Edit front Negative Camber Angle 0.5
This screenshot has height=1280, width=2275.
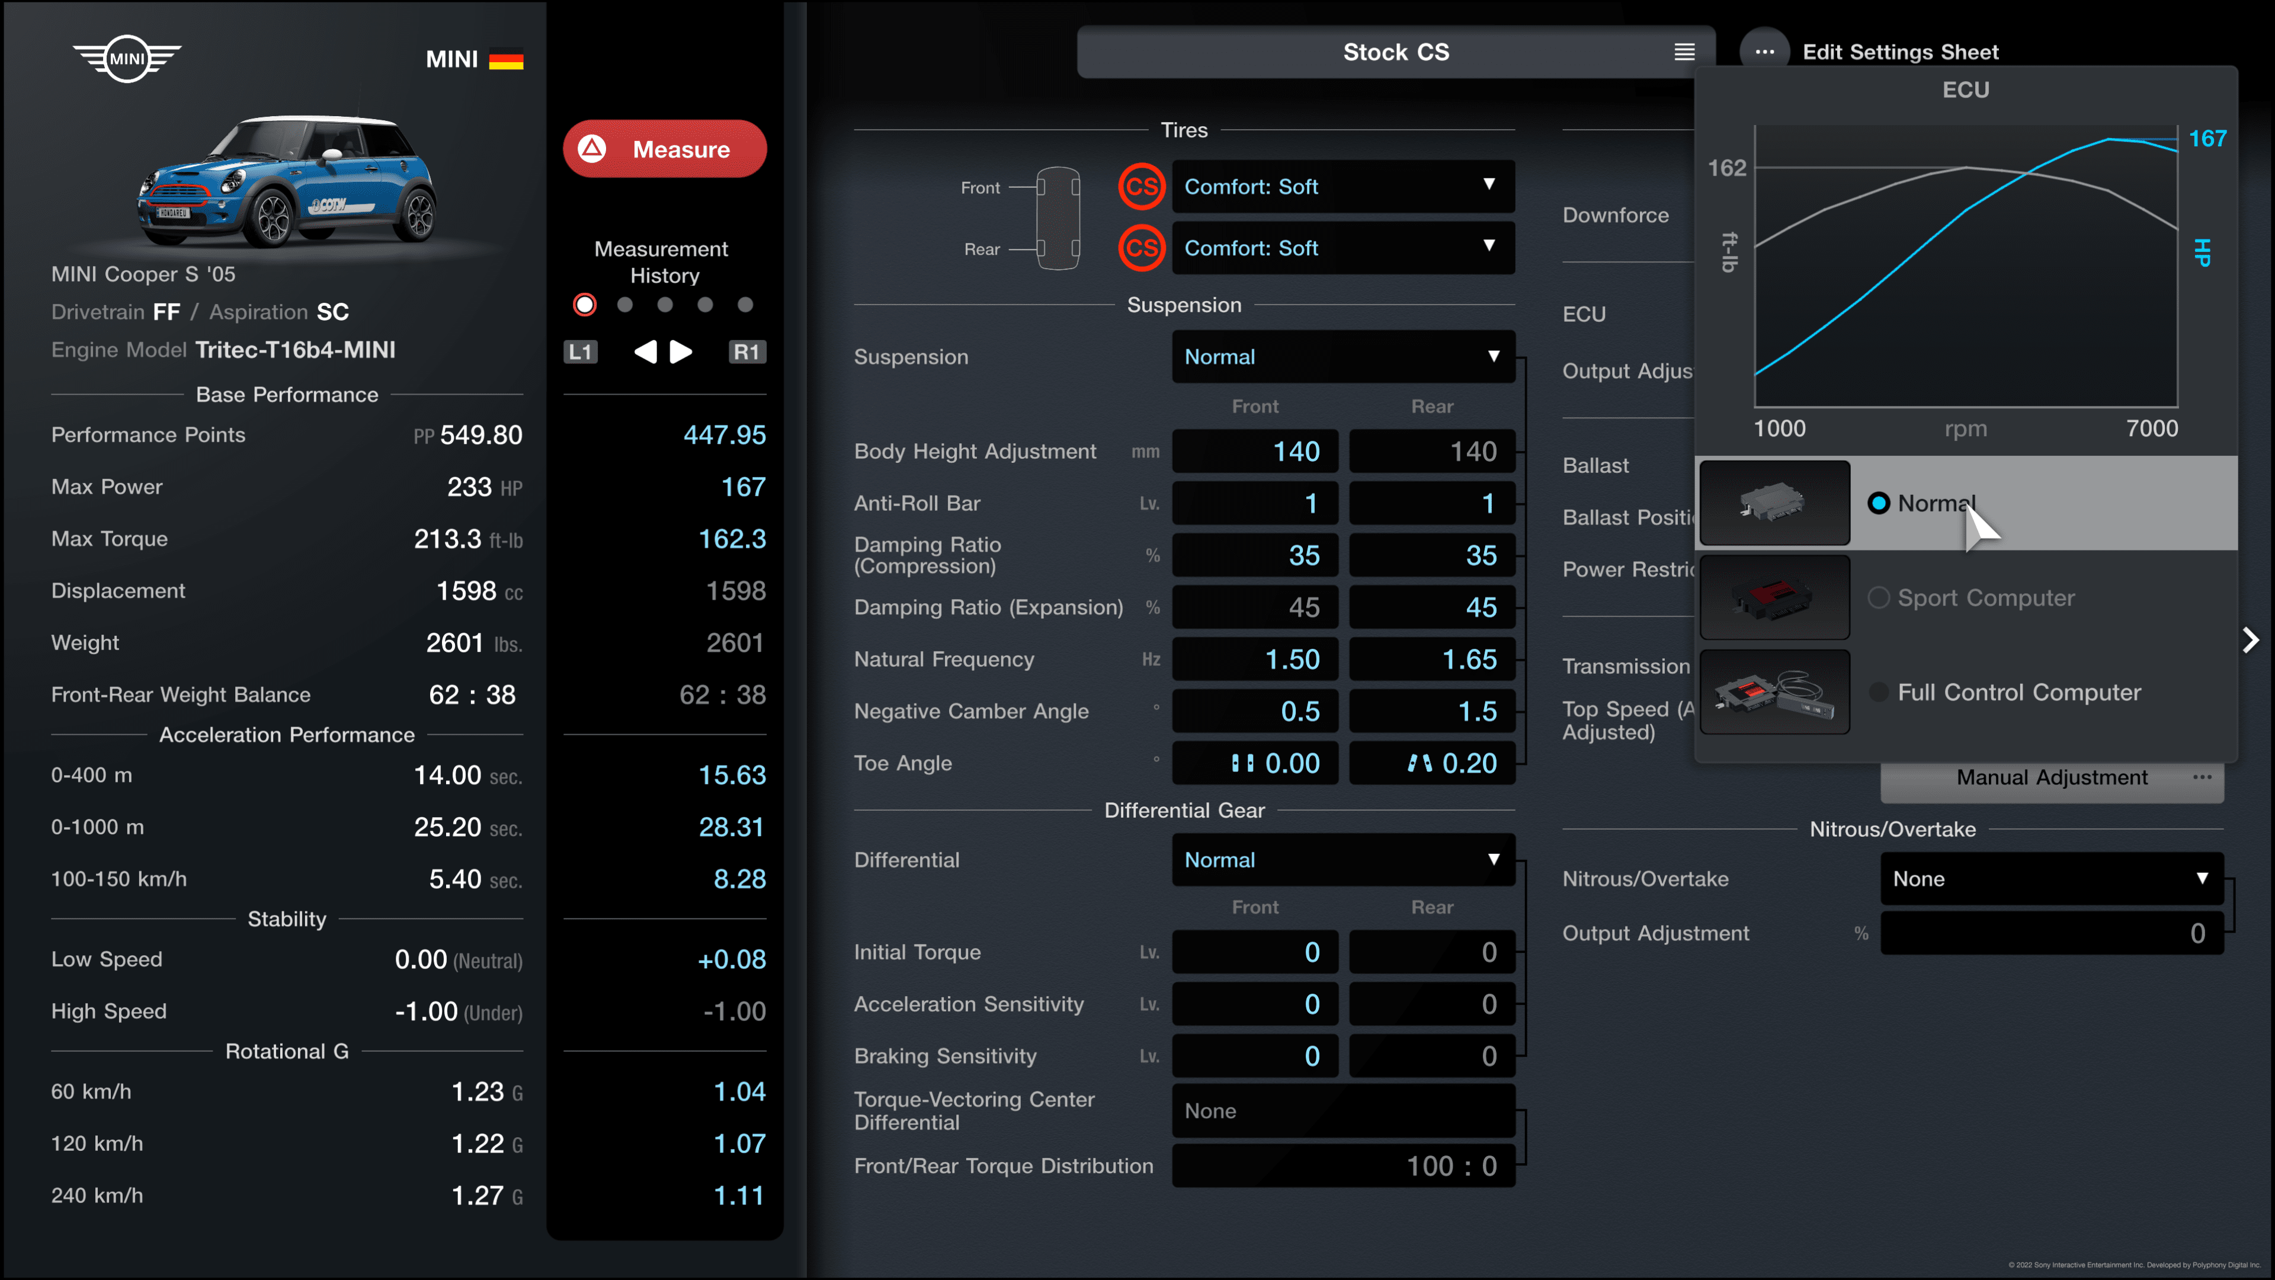[1255, 712]
